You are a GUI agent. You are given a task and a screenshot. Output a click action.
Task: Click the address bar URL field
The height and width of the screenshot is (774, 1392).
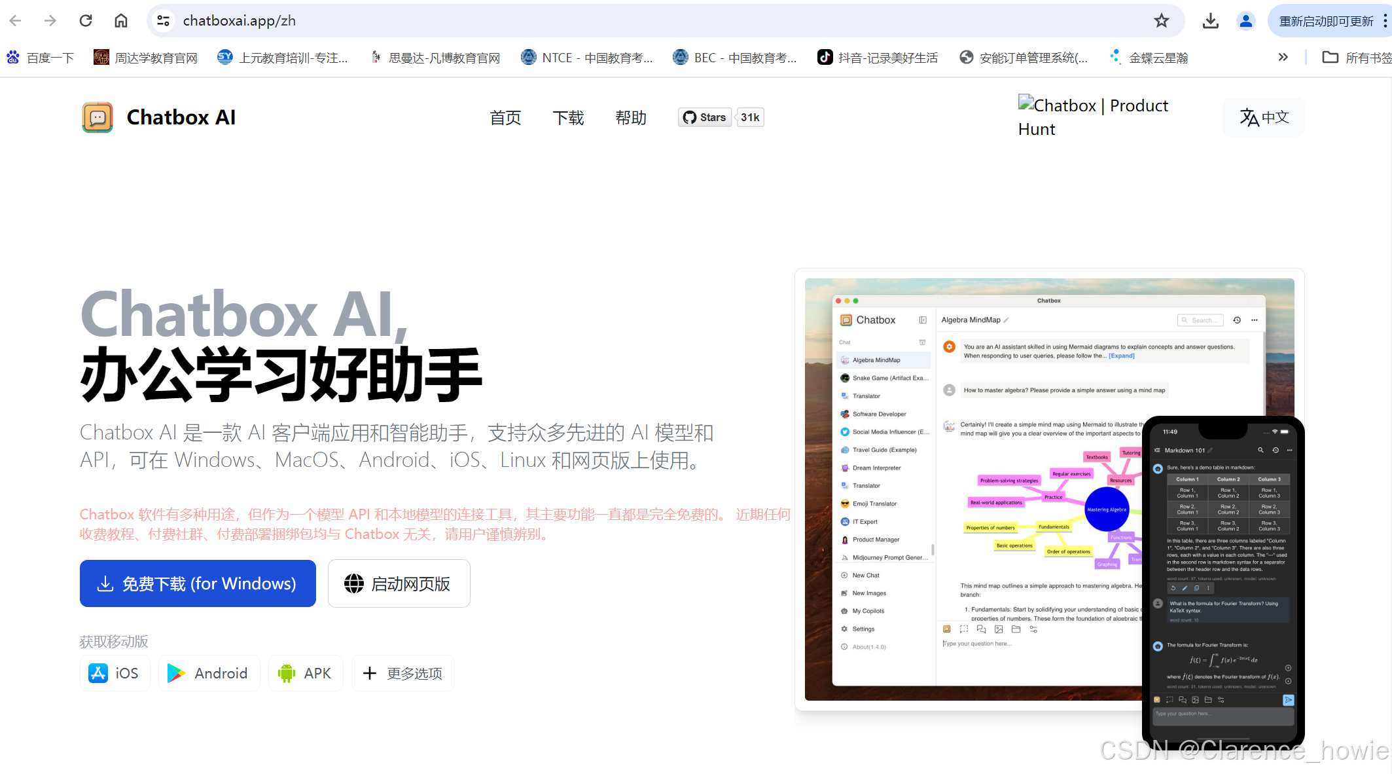pyautogui.click(x=589, y=21)
